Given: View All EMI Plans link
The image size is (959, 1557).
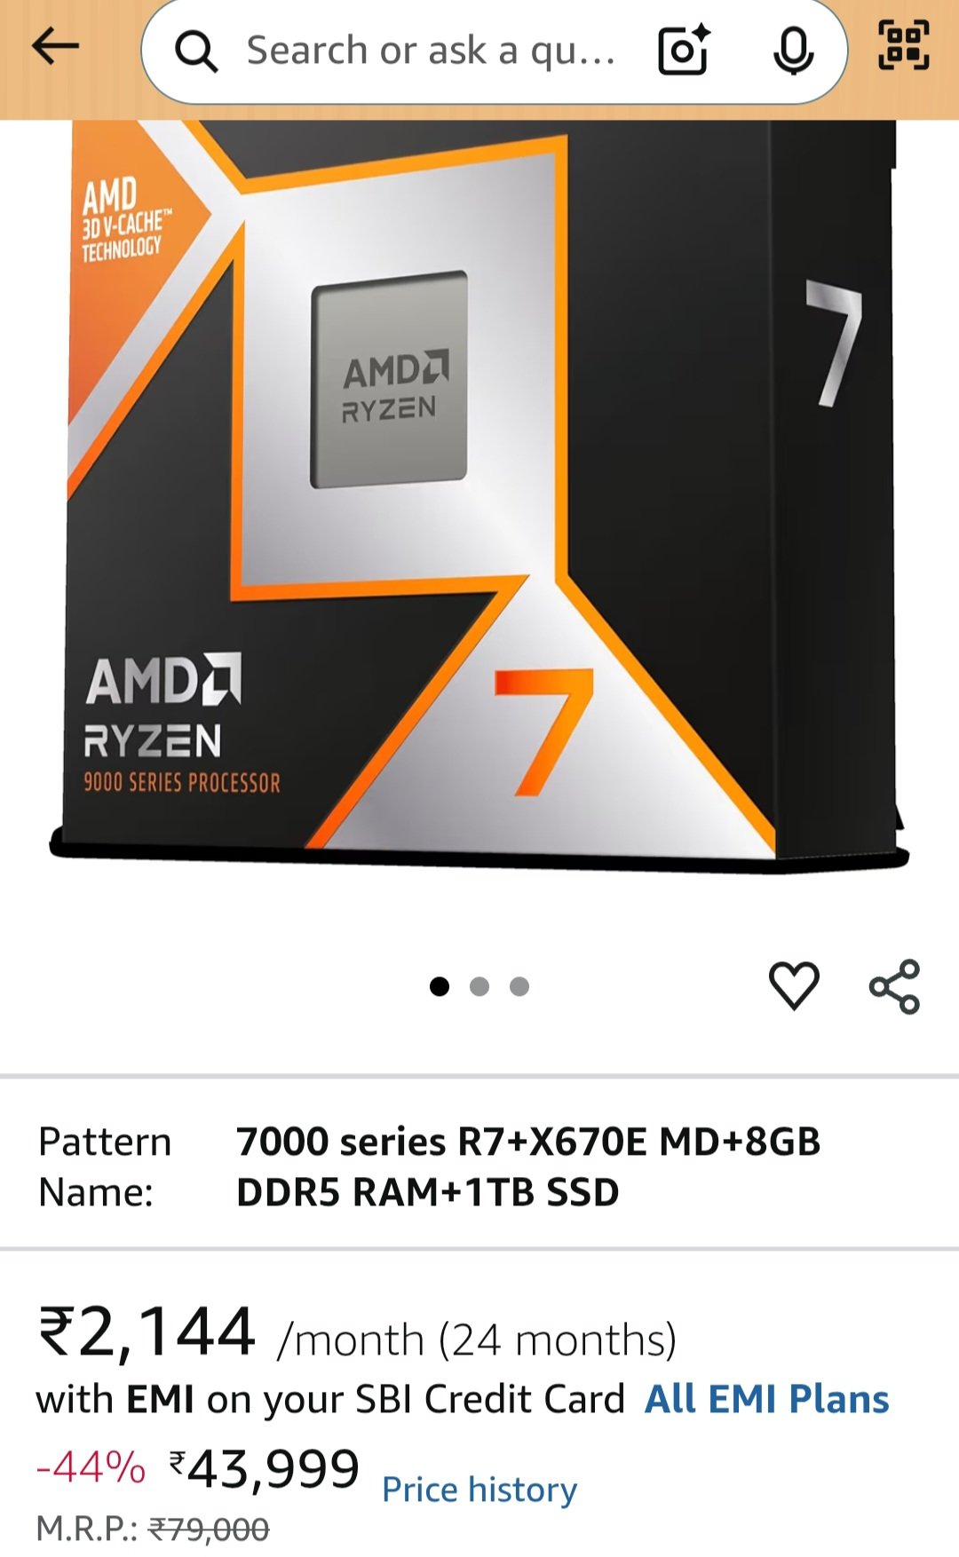Looking at the screenshot, I should 767,1399.
